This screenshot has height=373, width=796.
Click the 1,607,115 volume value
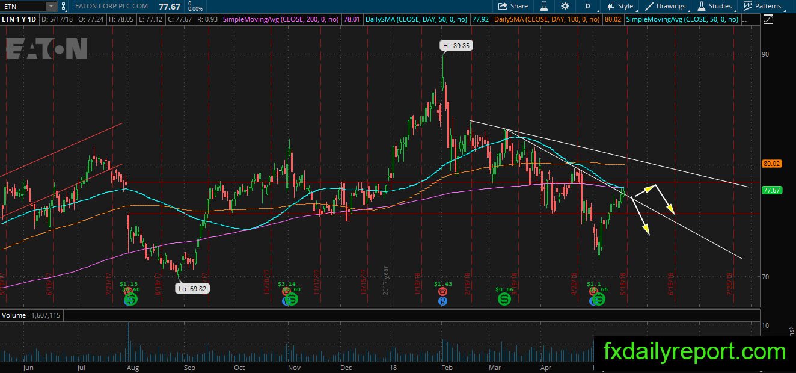tap(44, 315)
